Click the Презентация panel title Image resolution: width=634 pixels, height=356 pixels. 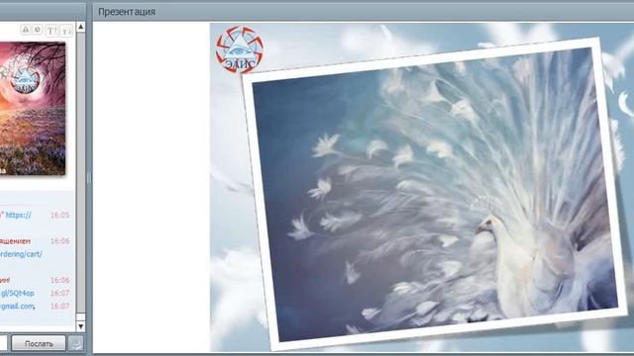(x=127, y=12)
